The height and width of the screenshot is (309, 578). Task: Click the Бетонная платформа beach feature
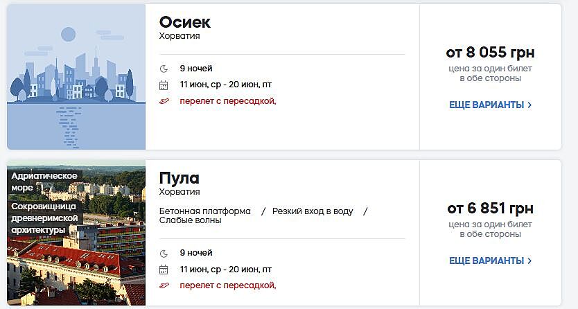(204, 211)
